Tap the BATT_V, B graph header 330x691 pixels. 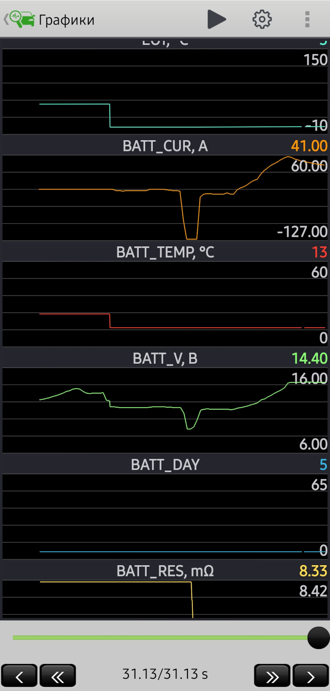(165, 358)
